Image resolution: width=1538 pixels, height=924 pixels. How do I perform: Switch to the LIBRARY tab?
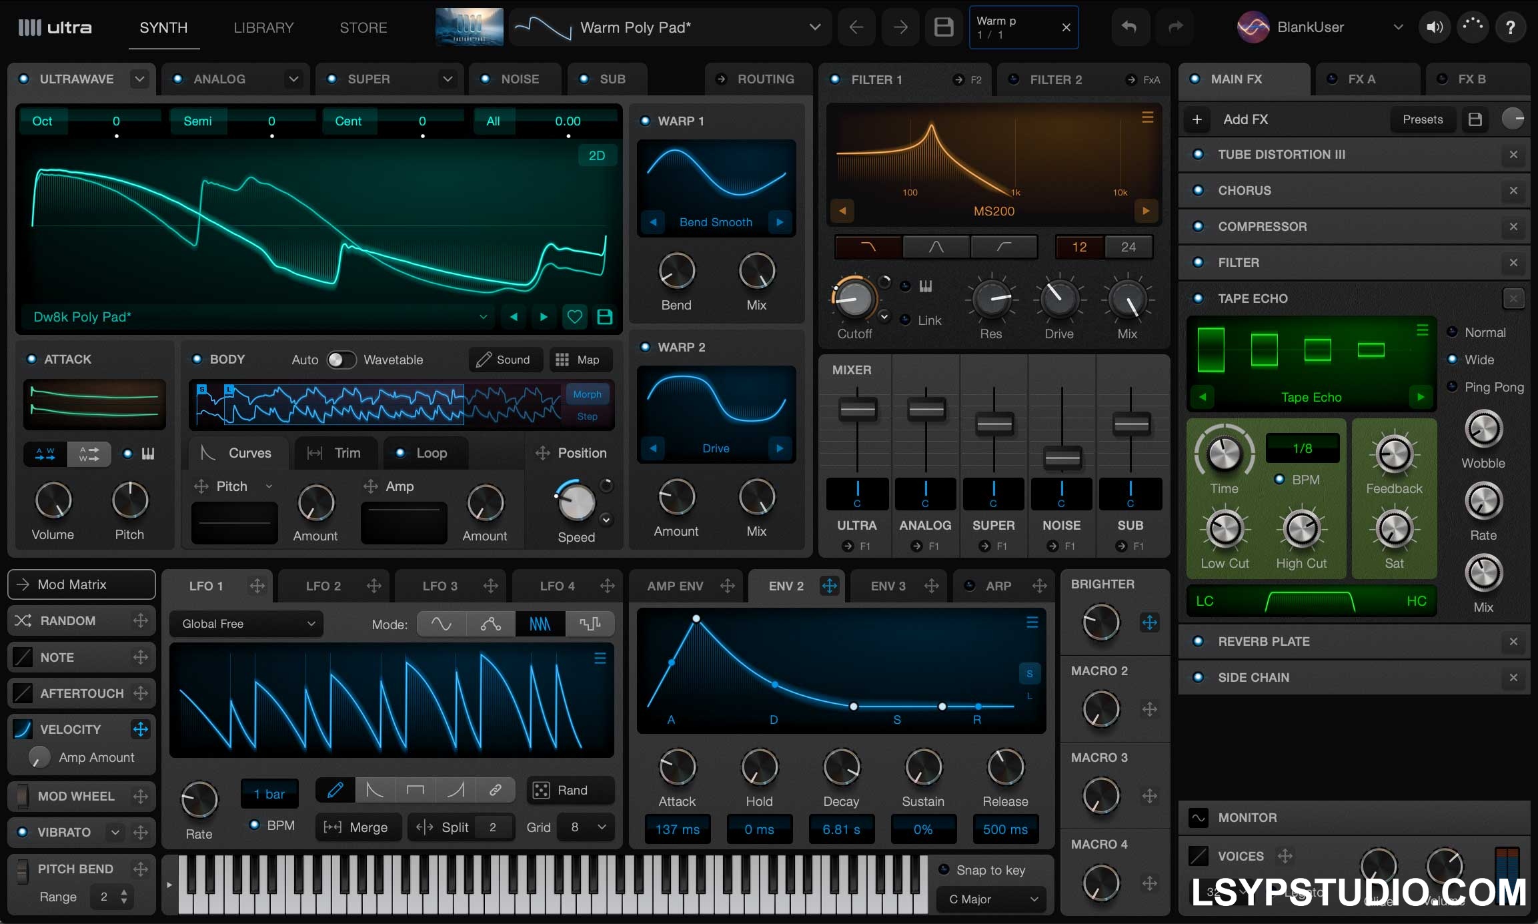pos(263,28)
